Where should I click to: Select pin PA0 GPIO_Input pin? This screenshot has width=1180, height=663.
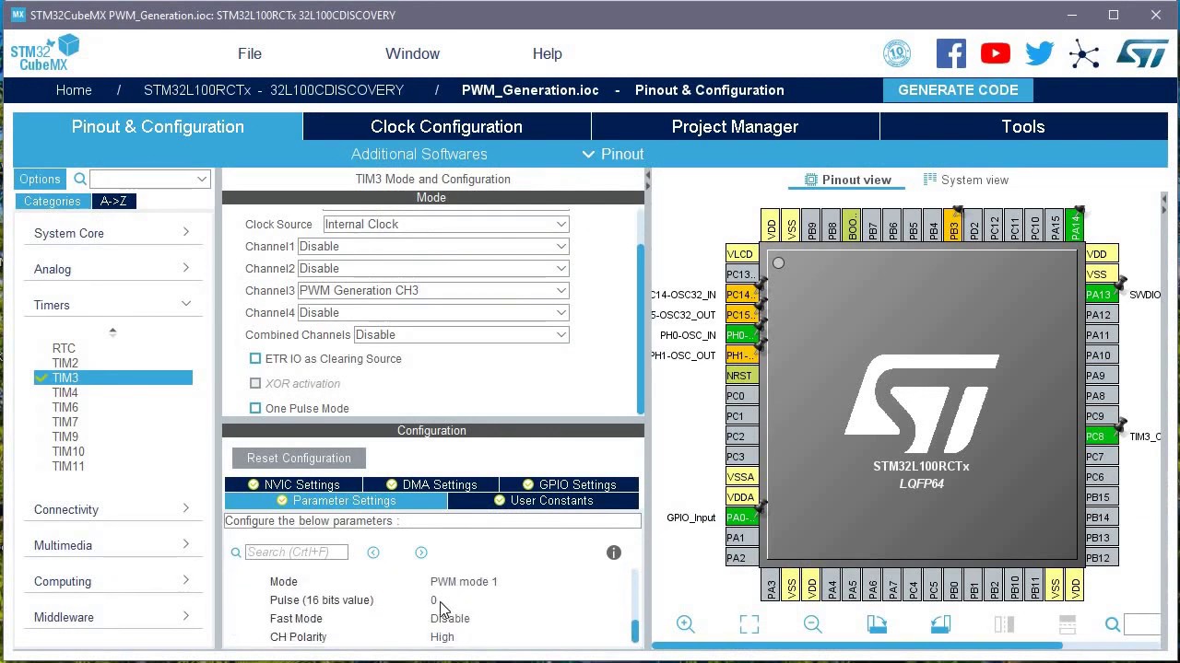(741, 518)
